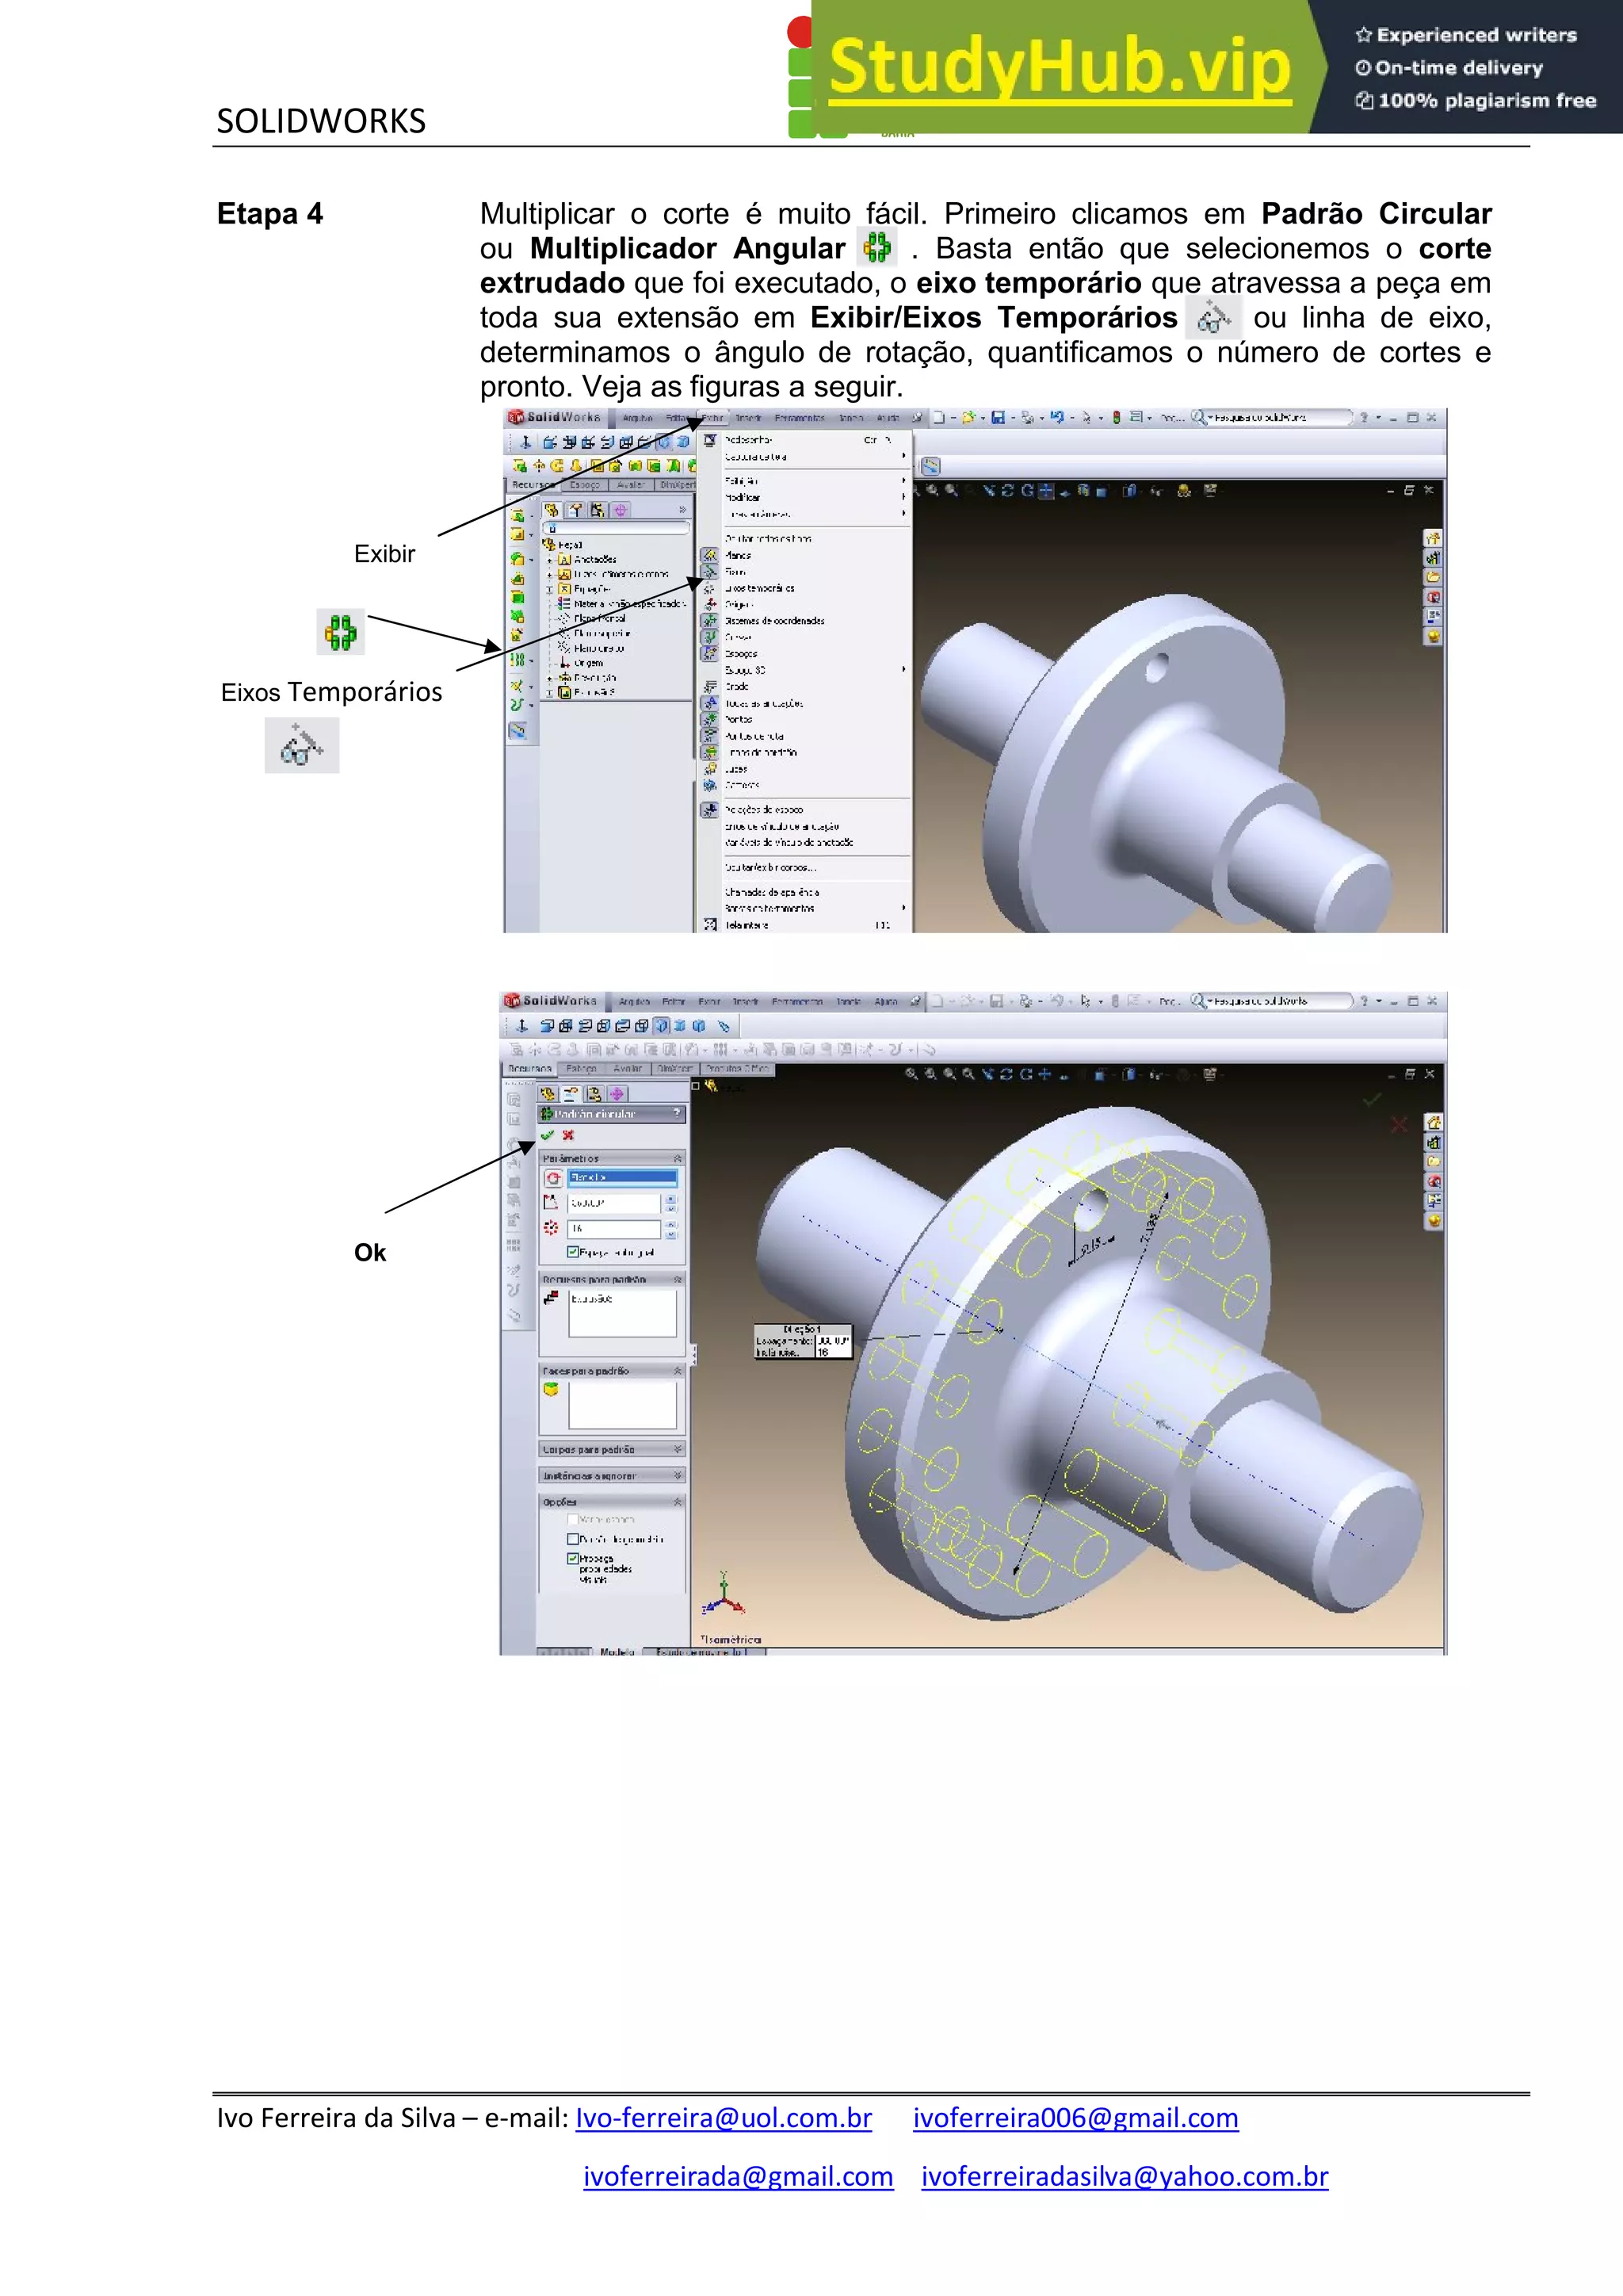
Task: Open the FeatureManager tree tab icon in Exibir-menu screenshot
Action: 552,510
